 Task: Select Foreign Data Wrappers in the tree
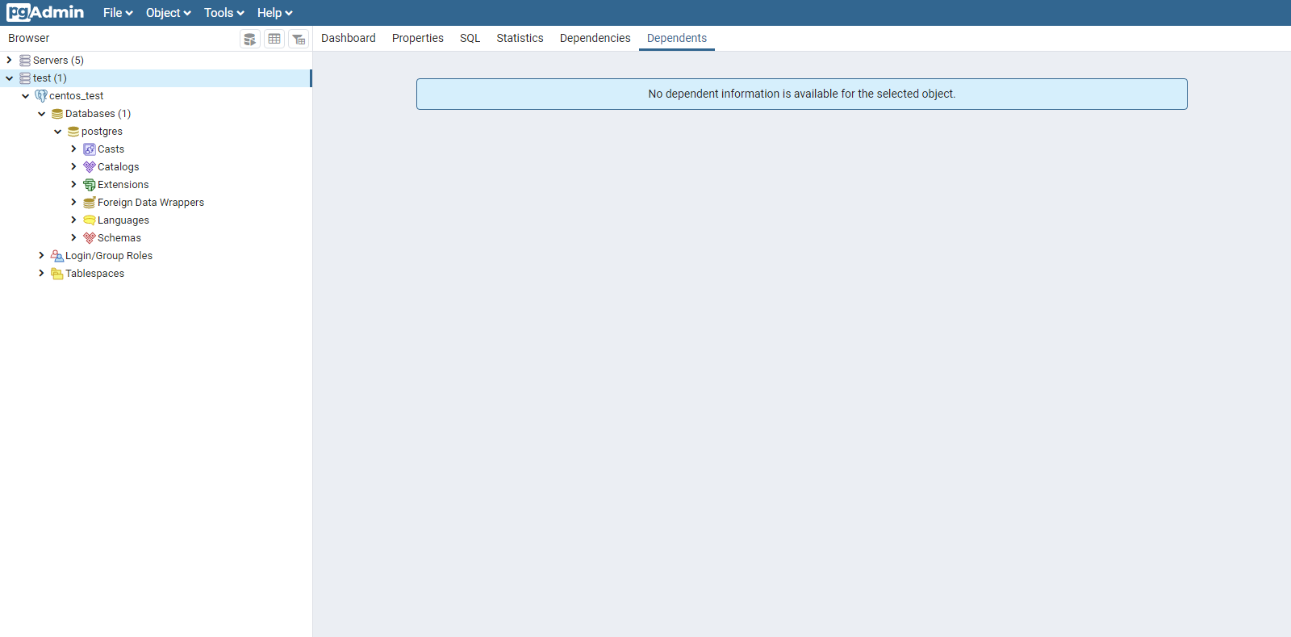tap(150, 203)
